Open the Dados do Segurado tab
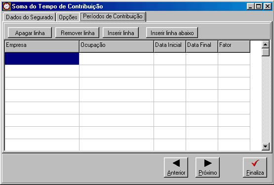The width and height of the screenshot is (274, 185). pyautogui.click(x=29, y=17)
